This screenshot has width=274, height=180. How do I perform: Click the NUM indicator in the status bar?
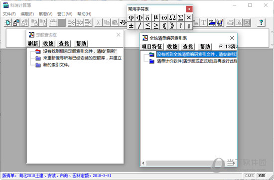click(262, 176)
